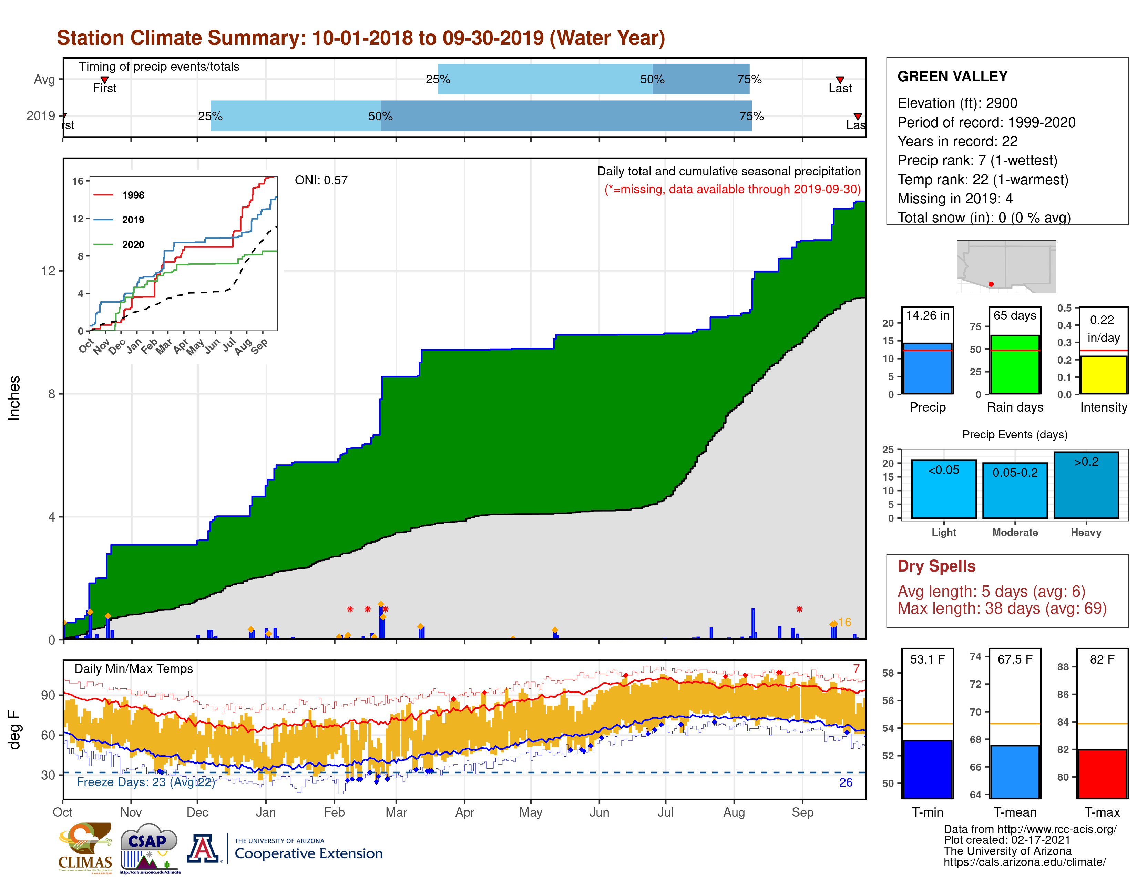Viewport: 1137px width, 879px height.
Task: Click the orange '16' label near September
Action: tap(844, 622)
